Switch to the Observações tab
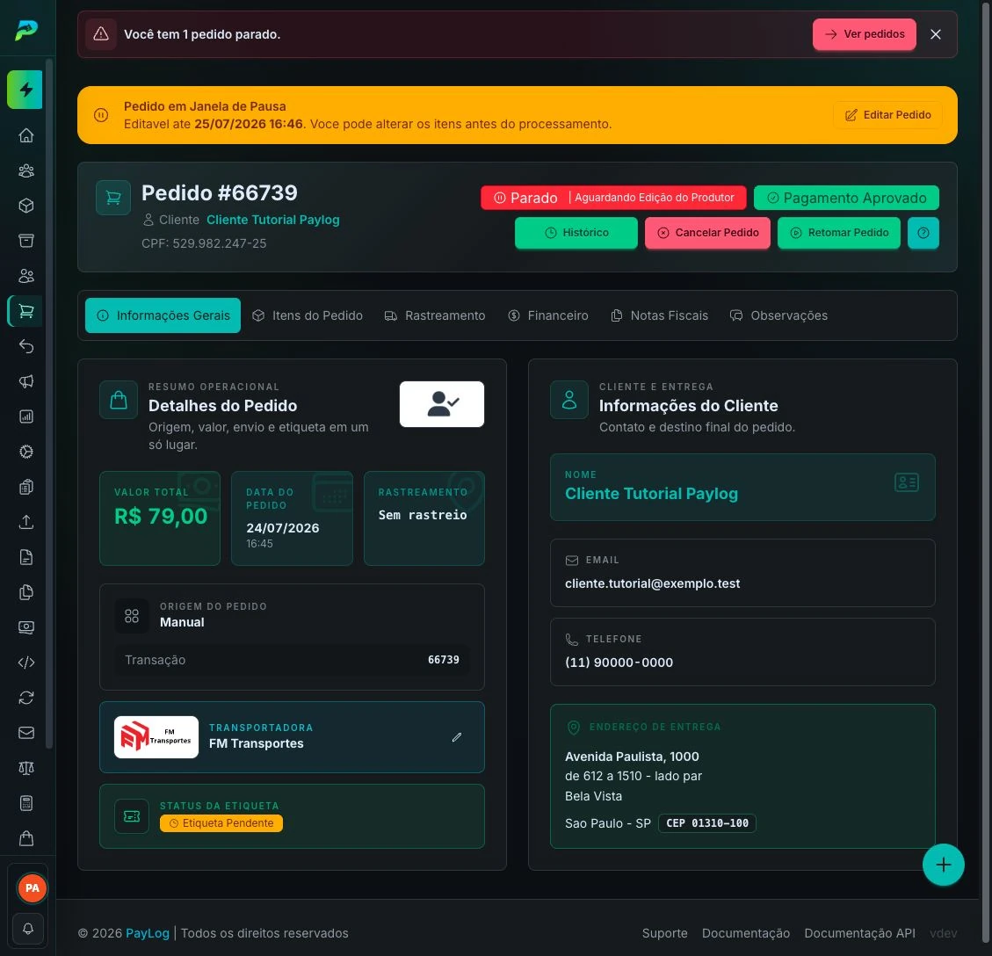The width and height of the screenshot is (992, 956). pos(778,315)
